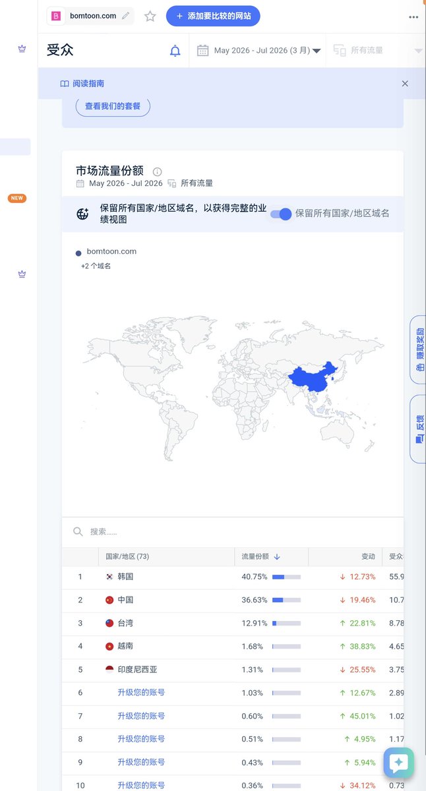Click 查看我们的套餐 button
Viewport: 426px width, 791px height.
[113, 105]
